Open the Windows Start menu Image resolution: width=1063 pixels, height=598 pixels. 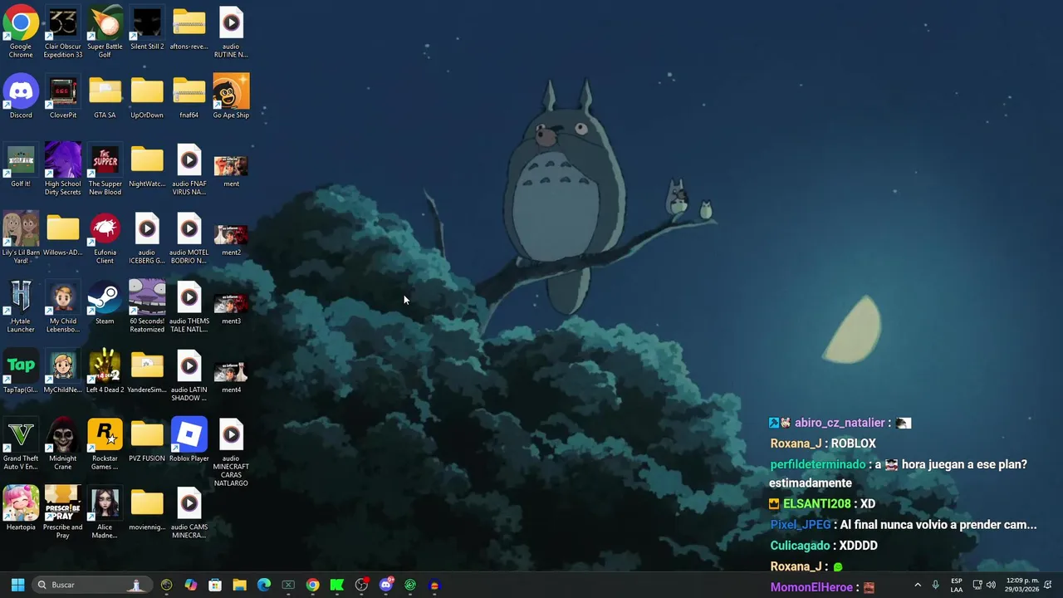[17, 585]
